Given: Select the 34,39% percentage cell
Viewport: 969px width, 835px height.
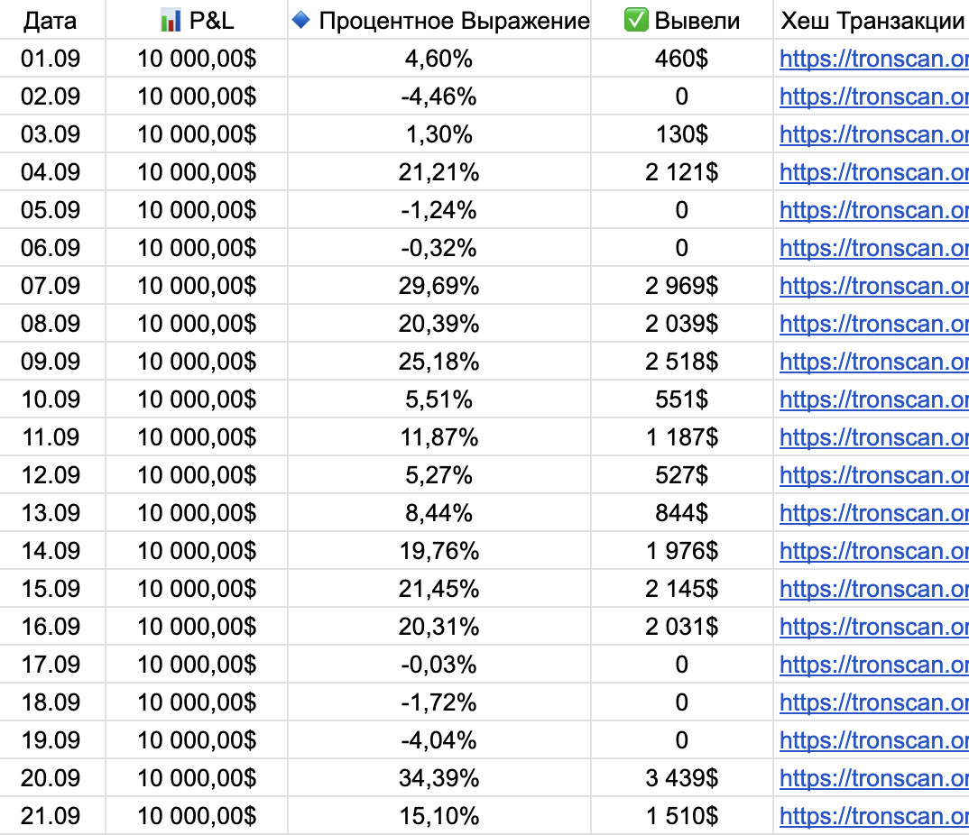Looking at the screenshot, I should pos(438,778).
